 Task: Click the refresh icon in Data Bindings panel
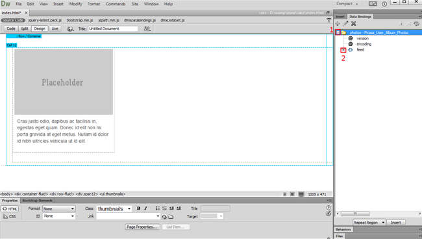417,23
